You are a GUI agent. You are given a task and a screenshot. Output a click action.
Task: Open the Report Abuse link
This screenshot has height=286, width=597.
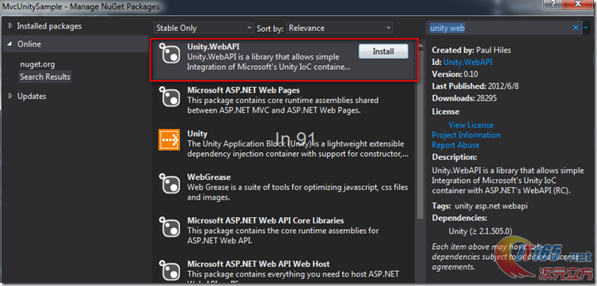point(455,145)
